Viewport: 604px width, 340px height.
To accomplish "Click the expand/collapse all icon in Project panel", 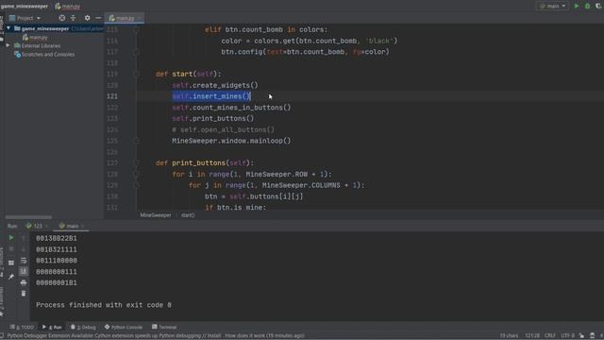I will click(74, 18).
